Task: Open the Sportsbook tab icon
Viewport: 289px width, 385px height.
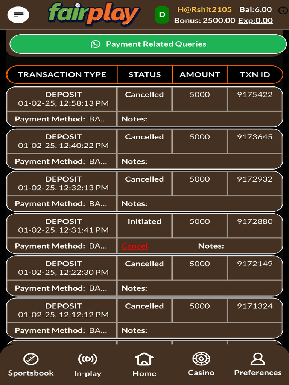Action: tap(31, 359)
